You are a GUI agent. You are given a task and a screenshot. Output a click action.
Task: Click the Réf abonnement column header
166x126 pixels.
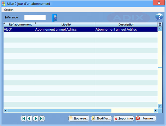click(x=19, y=25)
